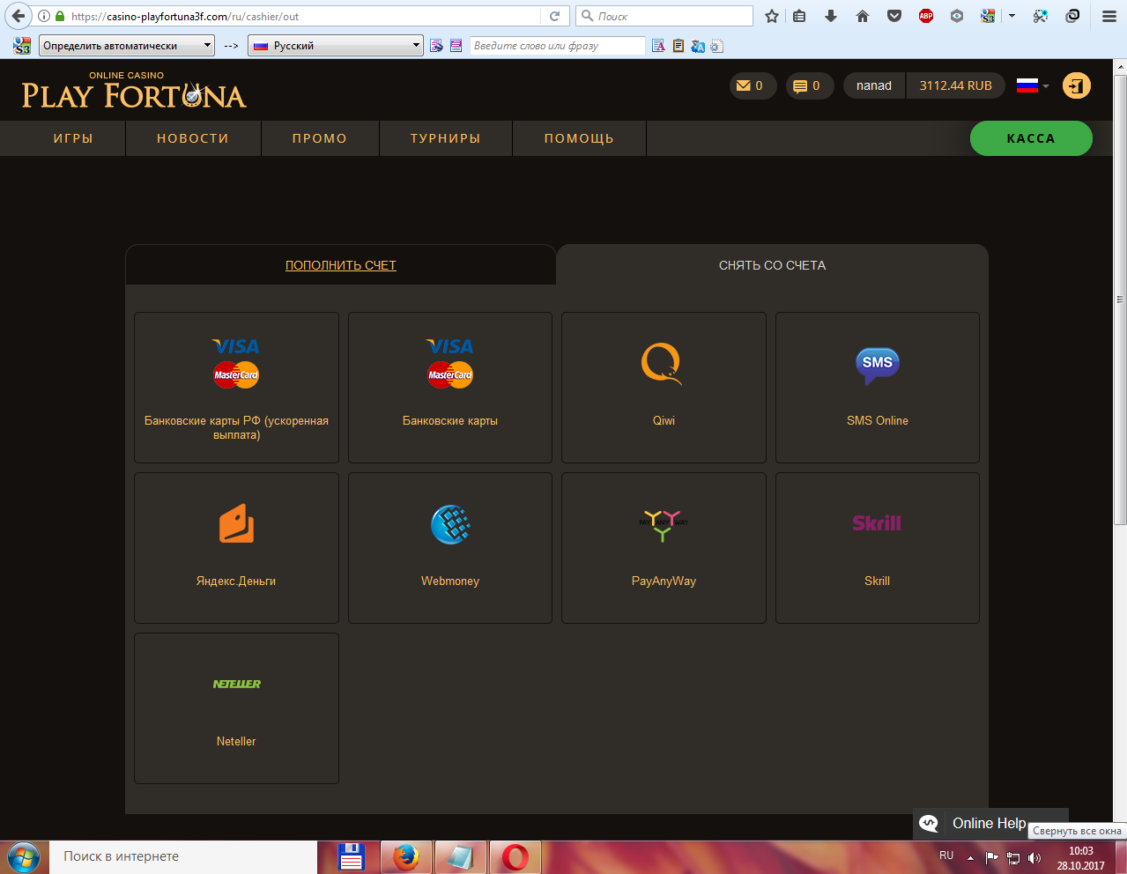Screen dimensions: 1127x874
Task: Click the red ABP Adblock Plus icon
Action: tap(926, 16)
